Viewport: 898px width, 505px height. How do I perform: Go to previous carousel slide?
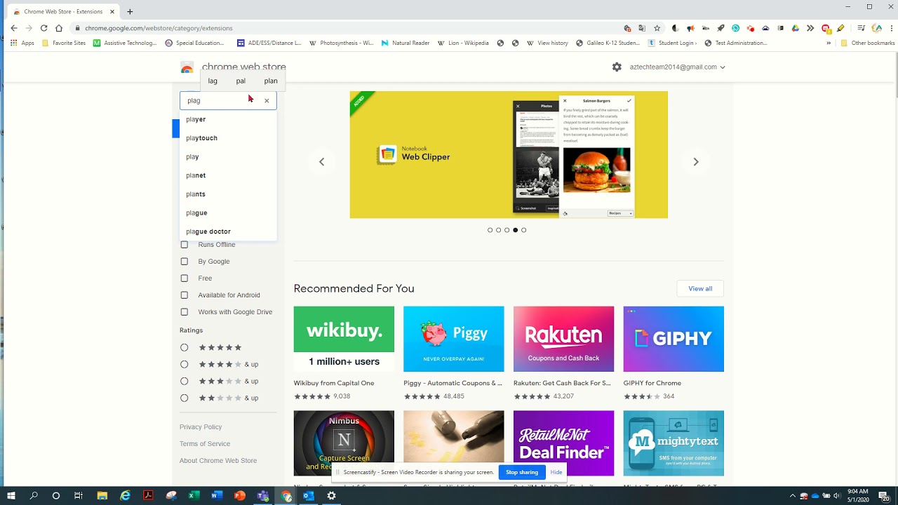click(x=321, y=162)
